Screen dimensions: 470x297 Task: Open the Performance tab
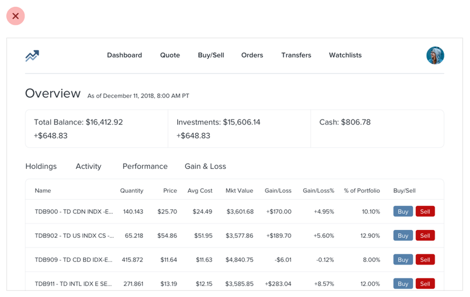(145, 166)
